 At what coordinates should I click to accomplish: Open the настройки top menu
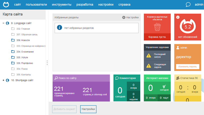[x=106, y=5]
